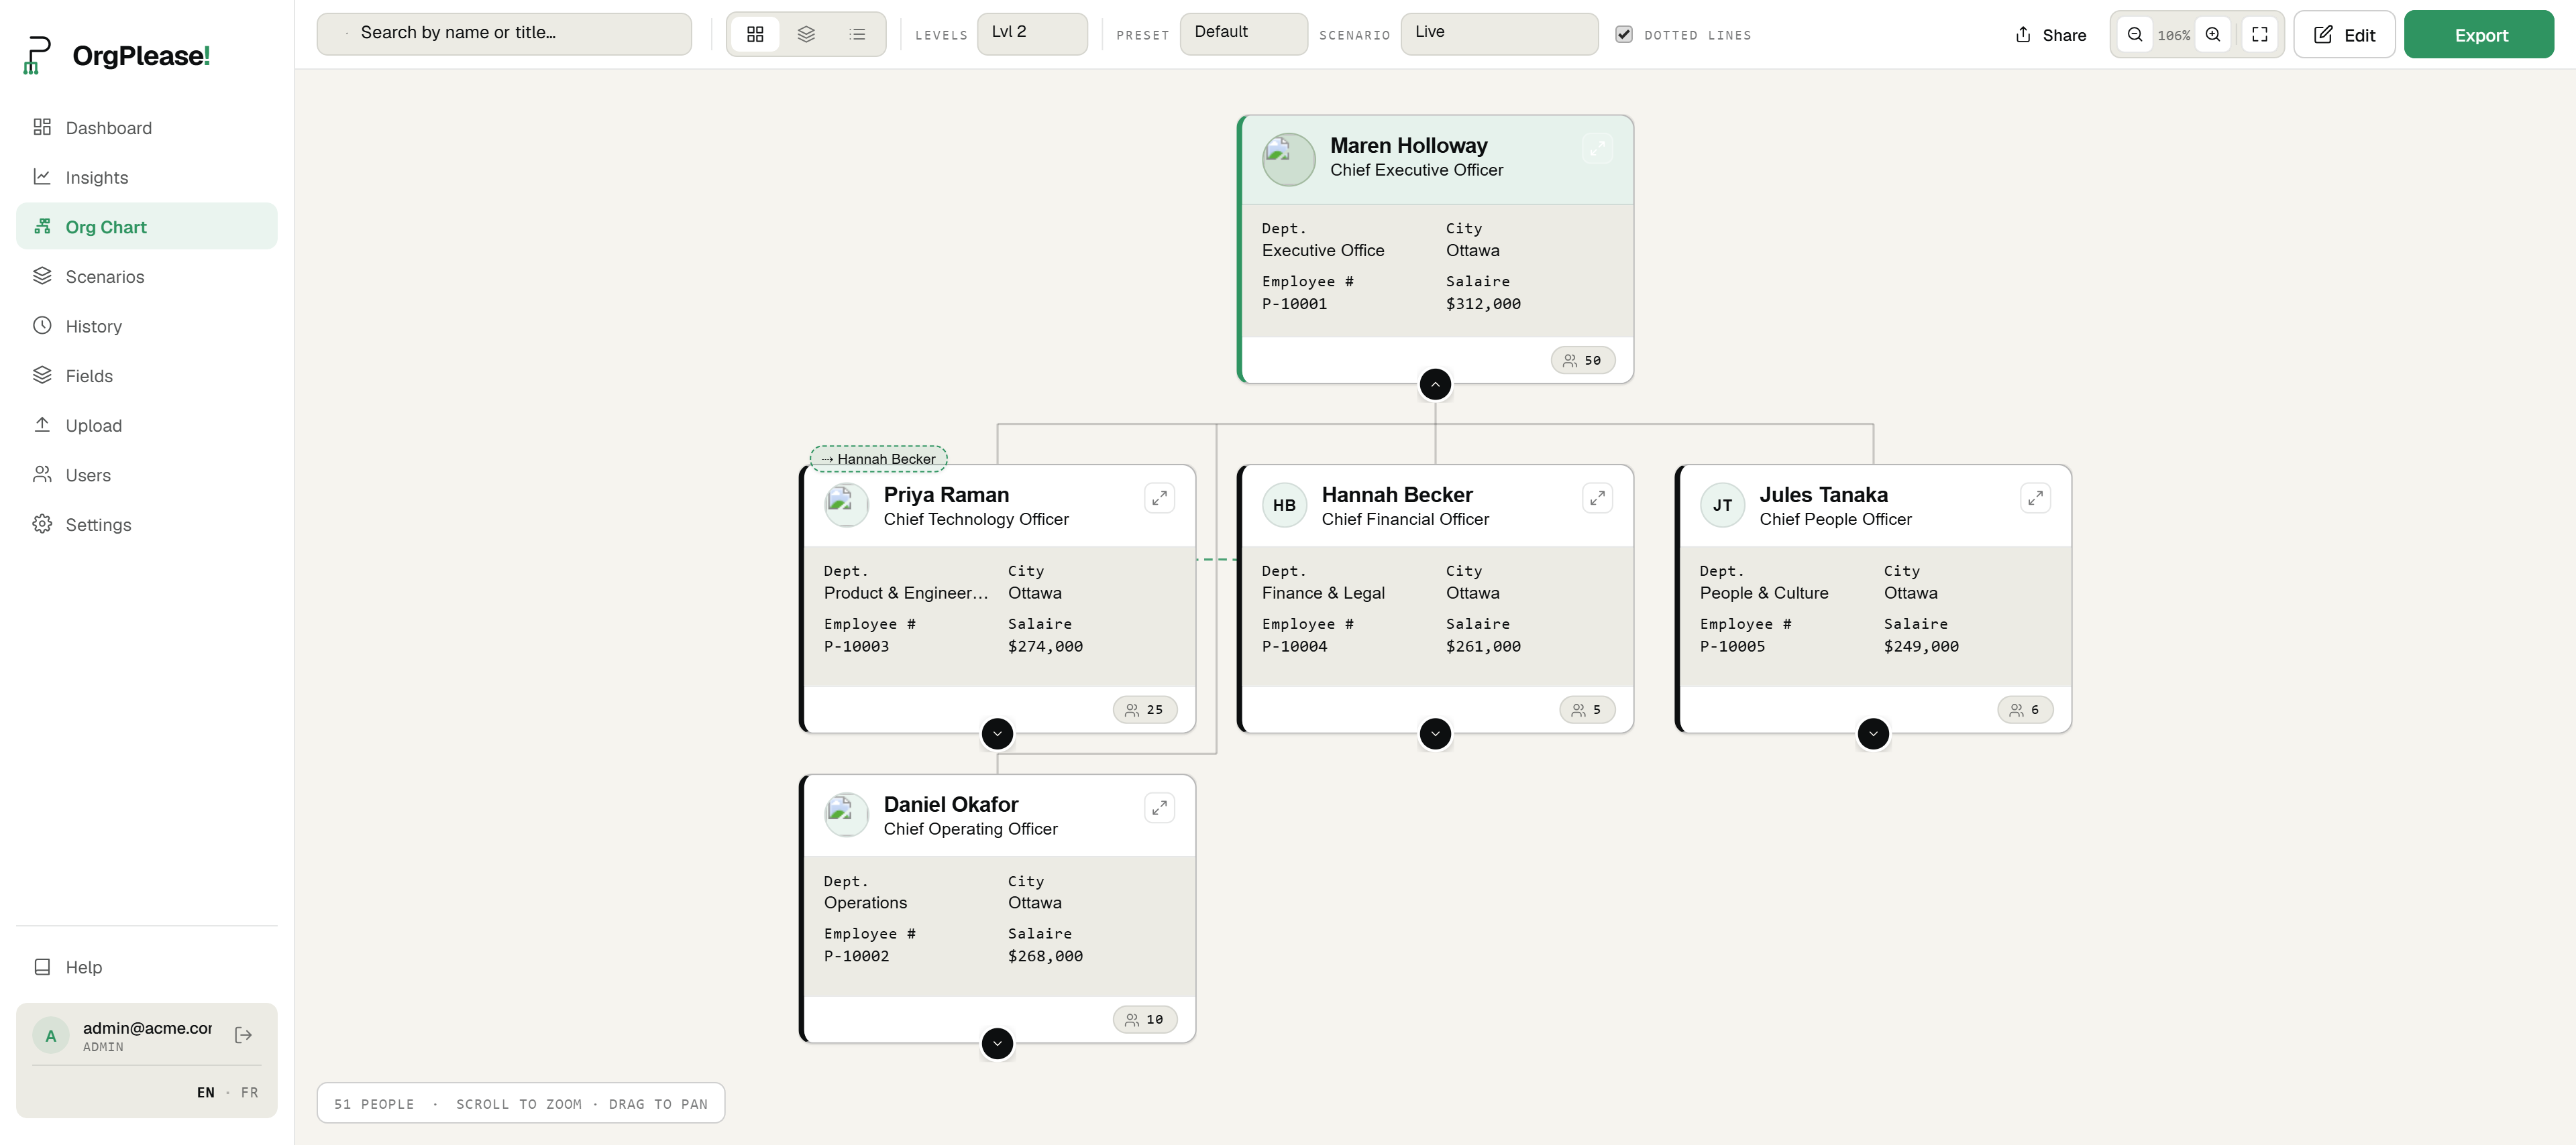This screenshot has width=2576, height=1145.
Task: Go to Insights in the sidebar
Action: click(147, 178)
